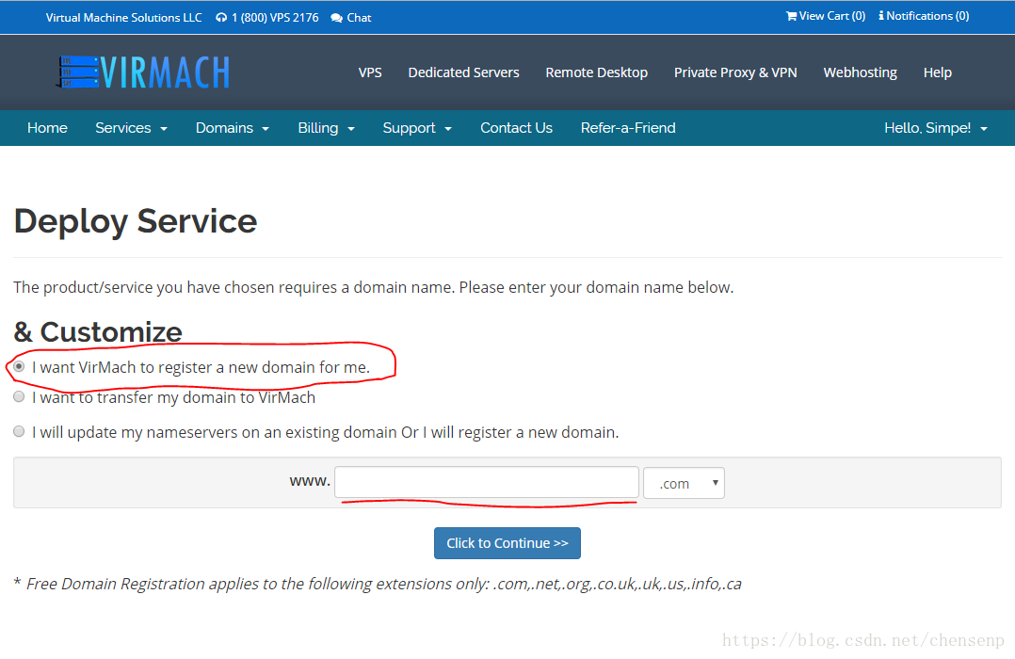Open Refer-a-Friend page
Image resolution: width=1015 pixels, height=659 pixels.
click(x=628, y=128)
